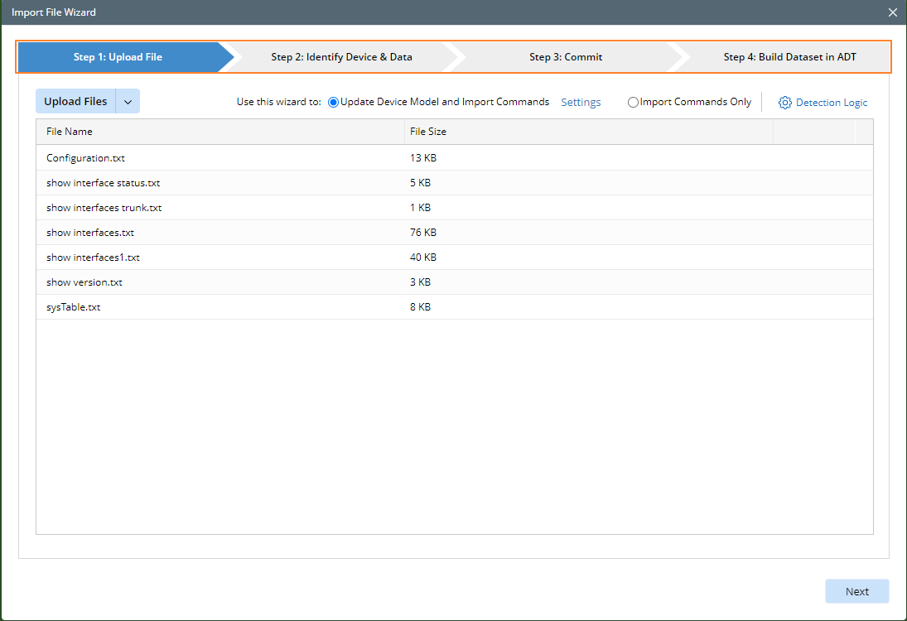Image resolution: width=907 pixels, height=621 pixels.
Task: Click the Upload Files dropdown arrow
Action: coord(128,100)
